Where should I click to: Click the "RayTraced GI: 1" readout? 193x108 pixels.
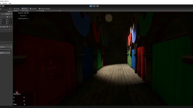pos(24,19)
